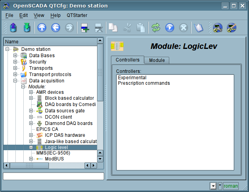Click the LogicLev module header icon
Screen dimensions: 249x192
pyautogui.click(x=117, y=46)
